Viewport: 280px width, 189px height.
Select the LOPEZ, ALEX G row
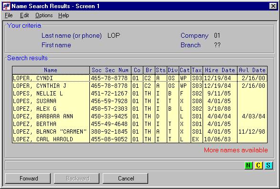pos(140,109)
